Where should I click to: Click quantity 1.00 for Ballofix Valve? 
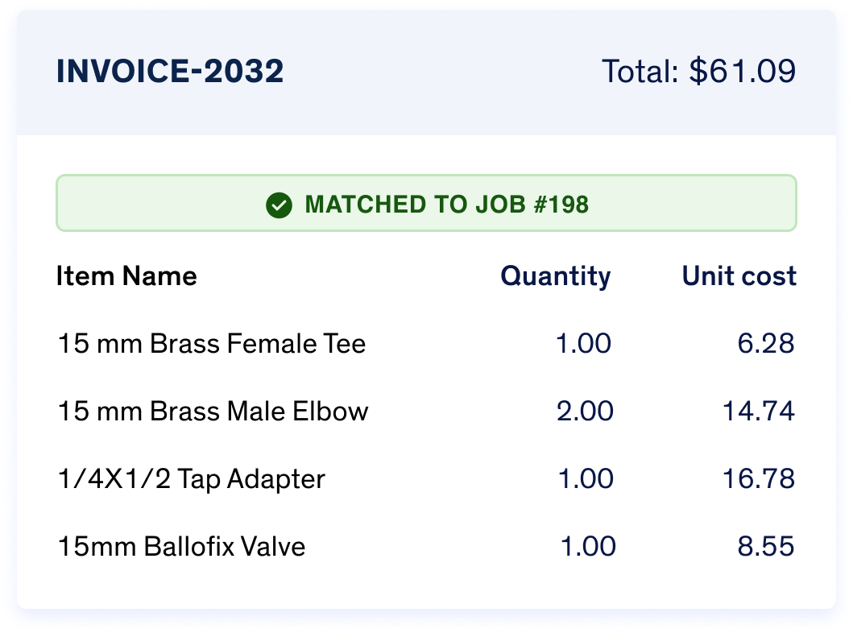pyautogui.click(x=588, y=547)
